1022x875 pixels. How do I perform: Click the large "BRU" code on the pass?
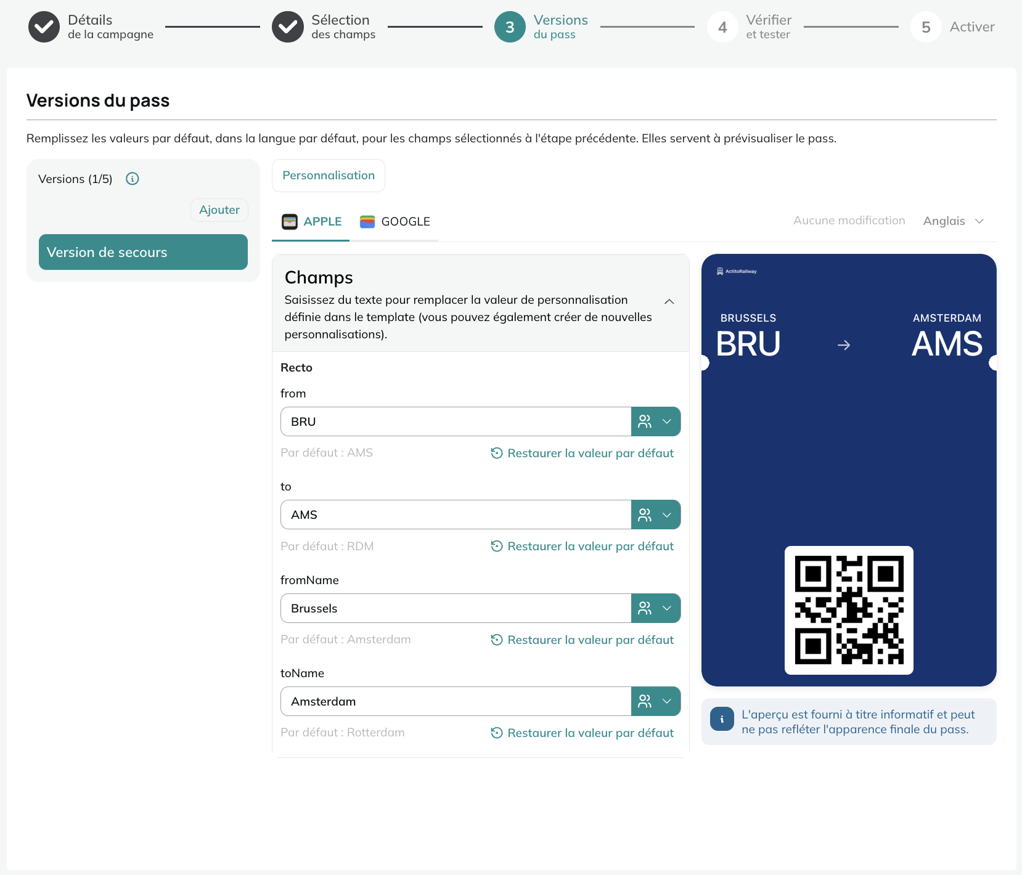click(748, 344)
